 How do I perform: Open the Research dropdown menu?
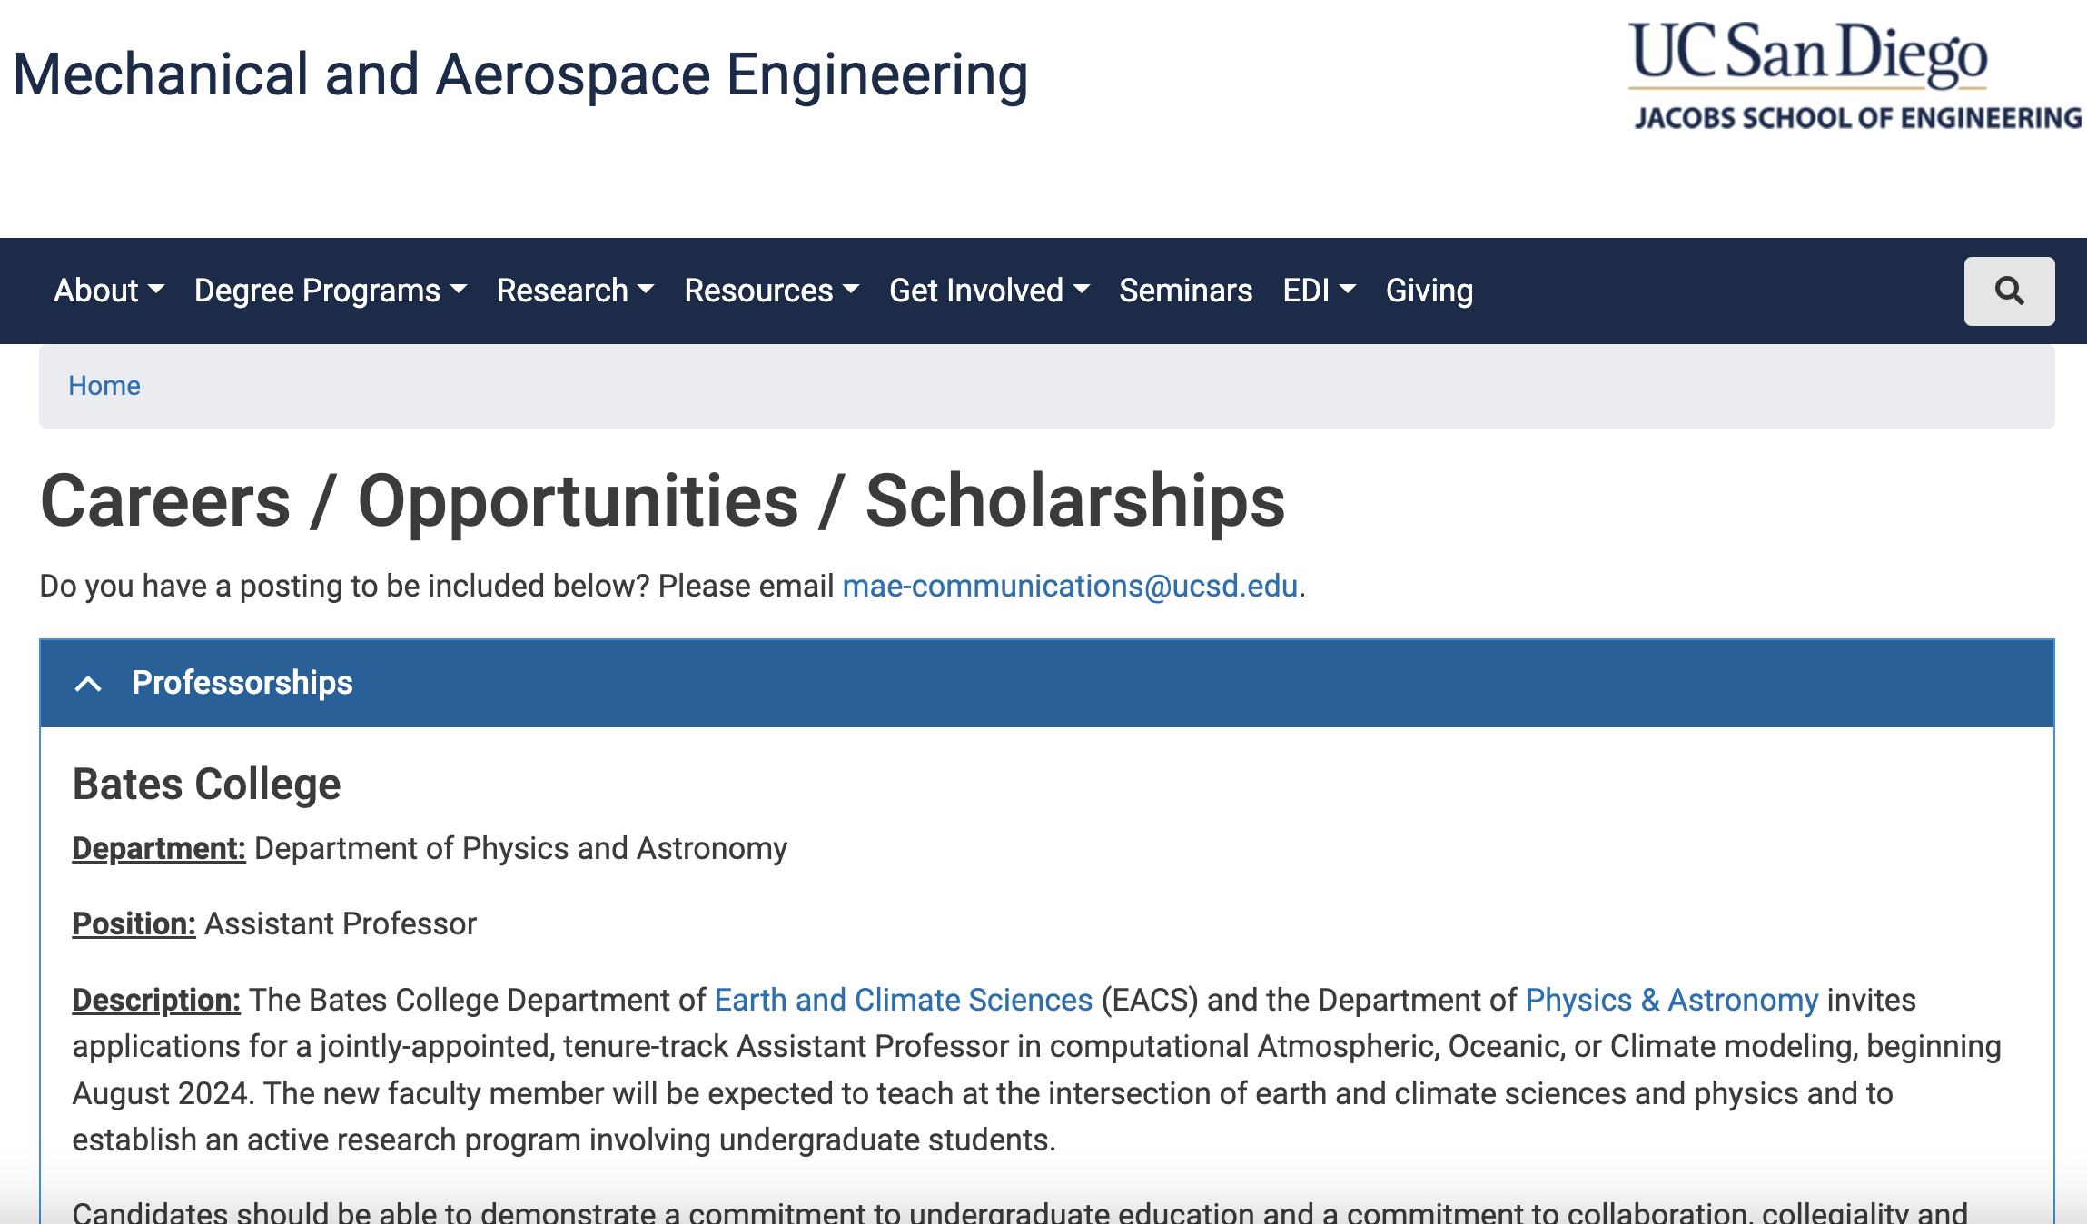575,291
